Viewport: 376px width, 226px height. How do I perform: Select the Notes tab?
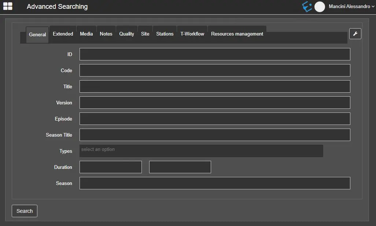coord(106,34)
